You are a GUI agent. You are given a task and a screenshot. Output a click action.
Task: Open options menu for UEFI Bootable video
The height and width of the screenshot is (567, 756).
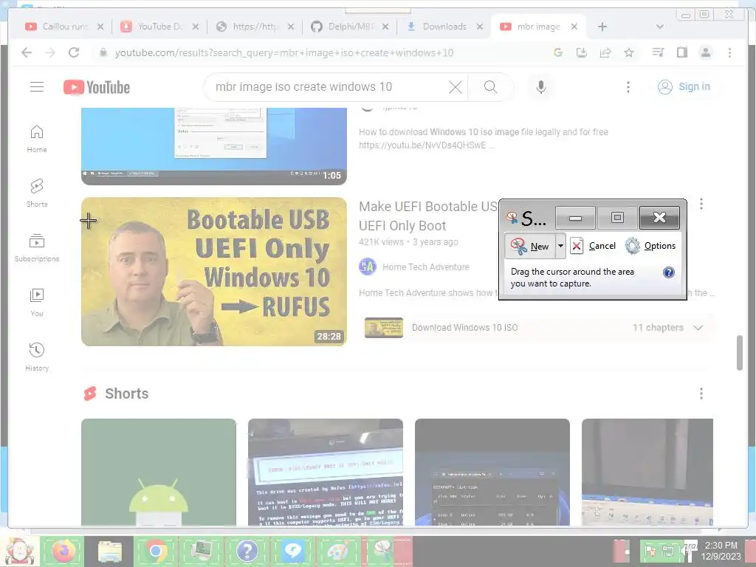[701, 204]
